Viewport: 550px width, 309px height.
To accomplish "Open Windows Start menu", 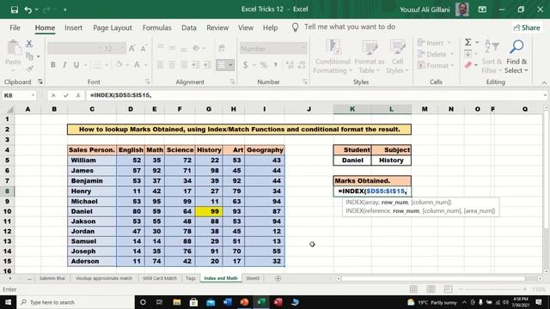I will click(x=8, y=302).
